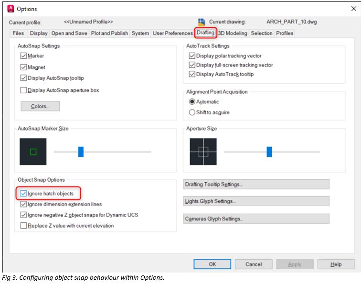Toggle the Marker checkbox
The height and width of the screenshot is (285, 362).
[x=23, y=55]
